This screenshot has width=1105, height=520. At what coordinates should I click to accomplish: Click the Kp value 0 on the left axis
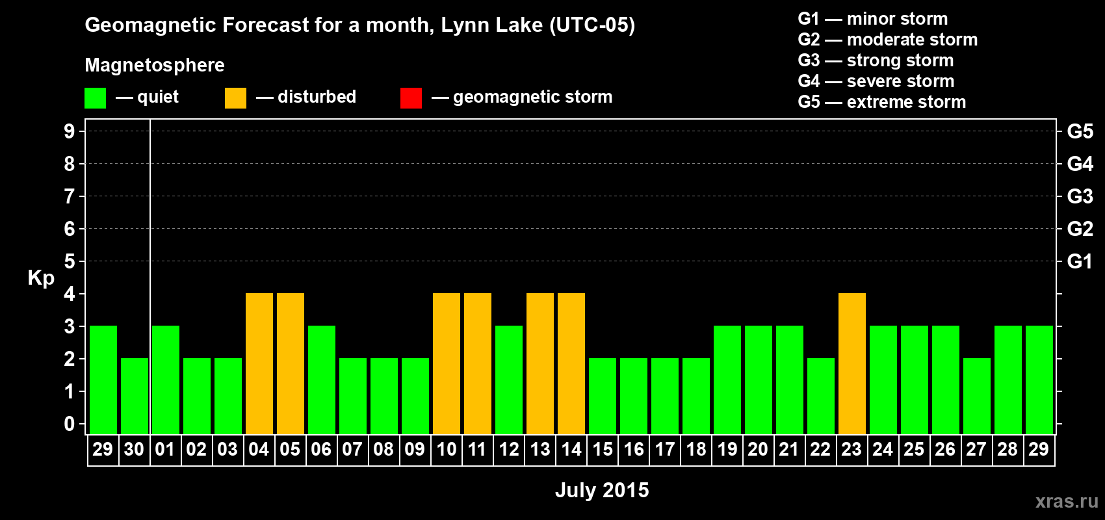70,424
